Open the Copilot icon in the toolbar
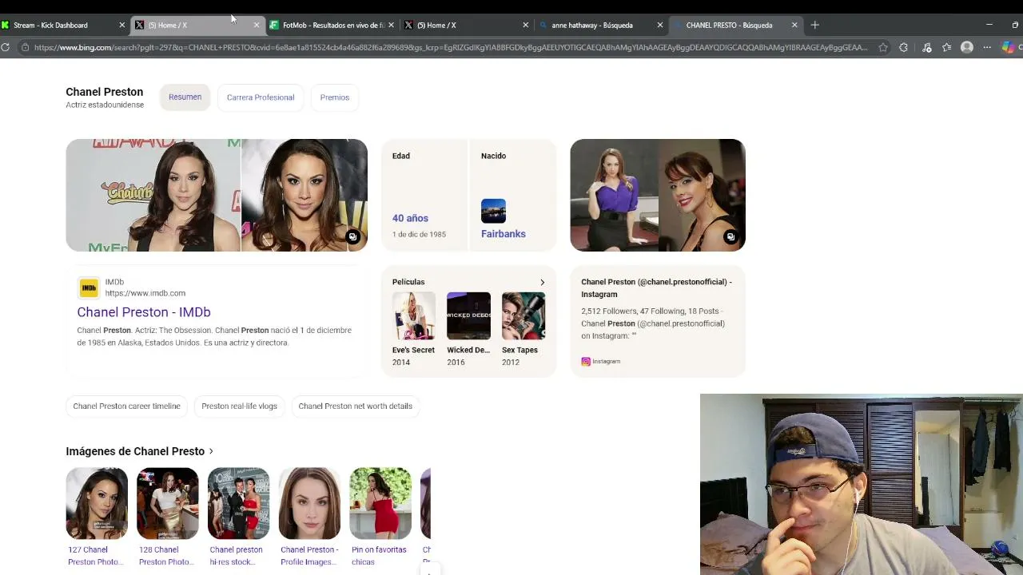The image size is (1023, 575). (x=1008, y=47)
